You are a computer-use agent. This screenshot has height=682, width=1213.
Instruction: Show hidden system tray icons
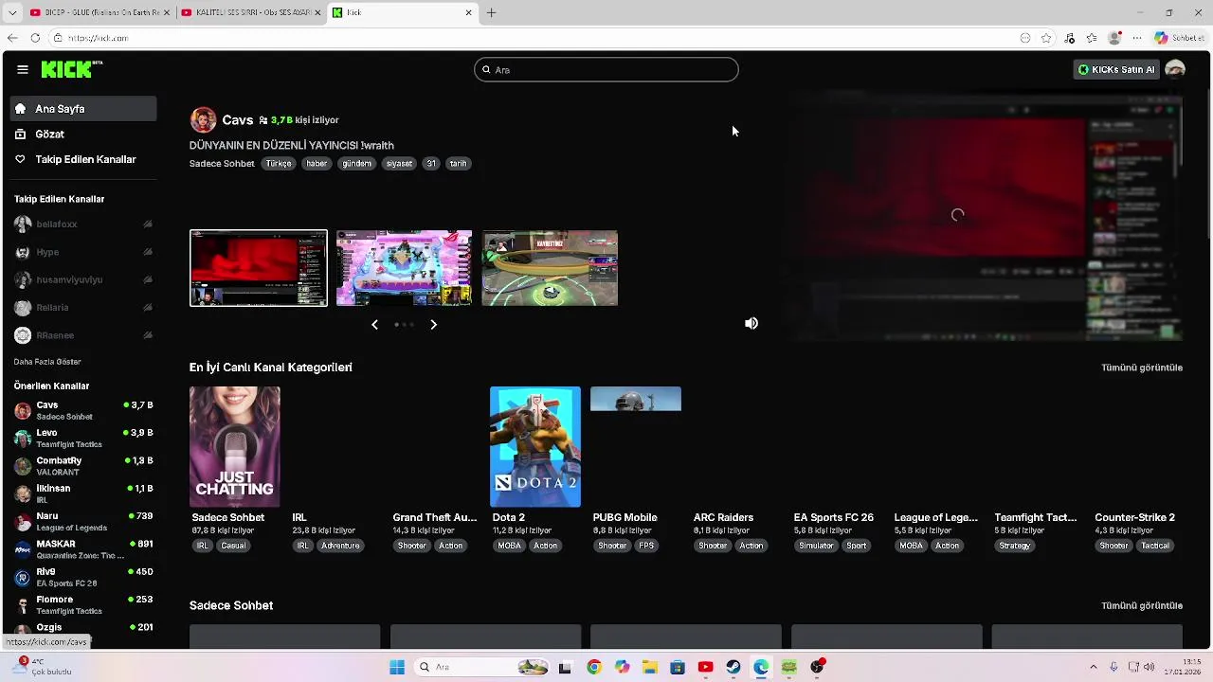pos(1093,667)
